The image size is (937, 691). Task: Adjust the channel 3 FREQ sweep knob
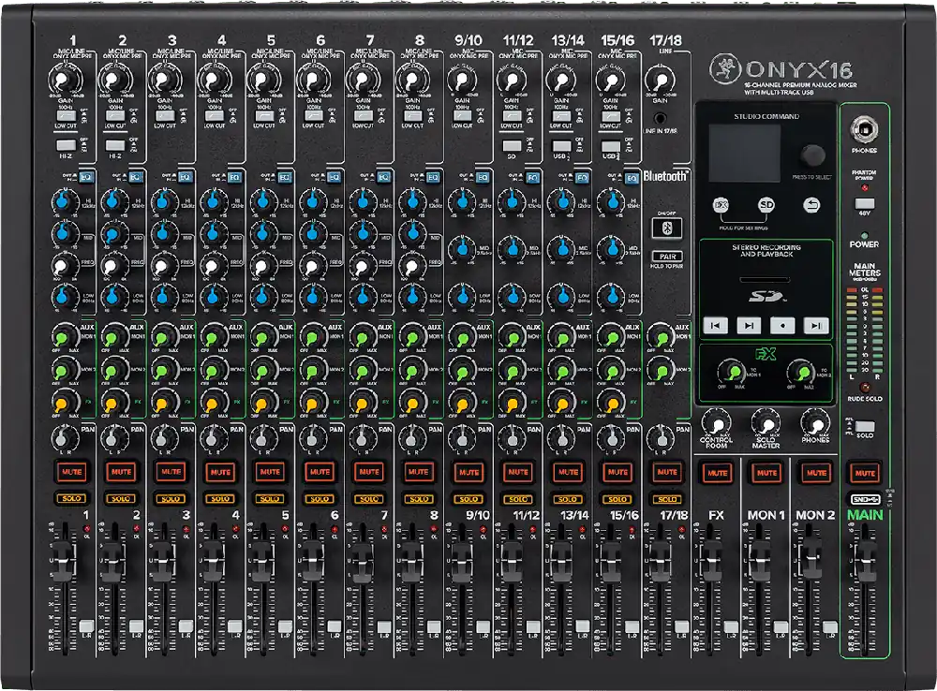coord(163,264)
